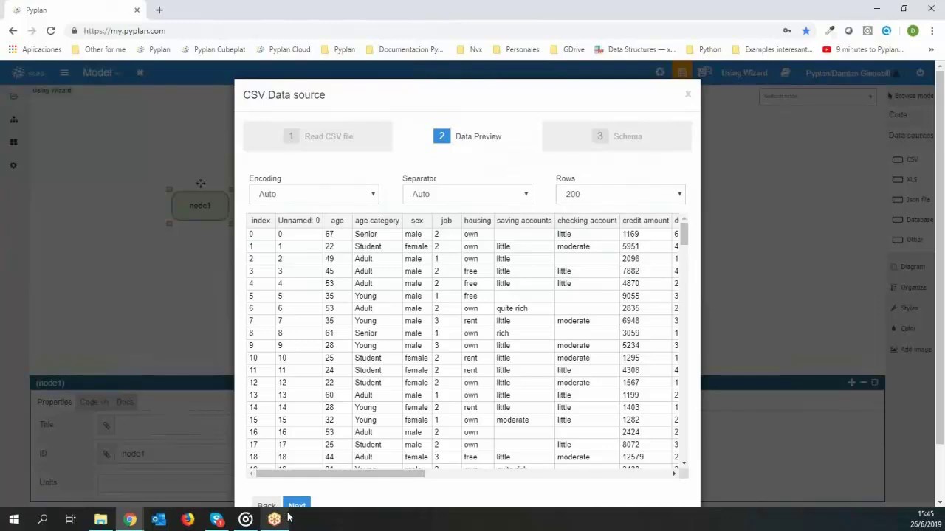Click the 'credit amount' column header
Image resolution: width=945 pixels, height=531 pixels.
[x=645, y=221]
